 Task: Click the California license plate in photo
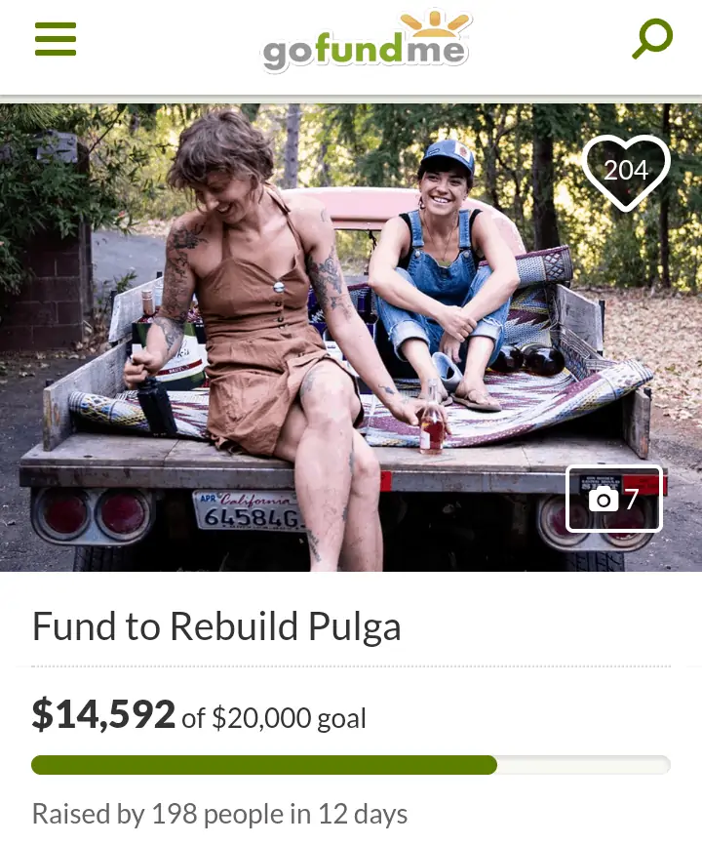pos(248,510)
